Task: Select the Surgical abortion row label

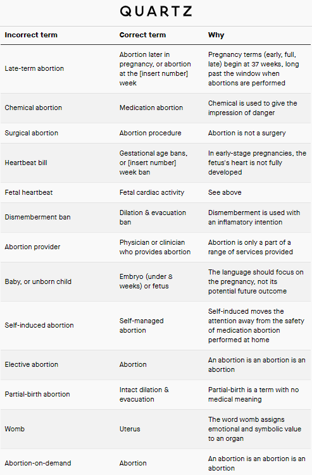Action: [x=31, y=133]
